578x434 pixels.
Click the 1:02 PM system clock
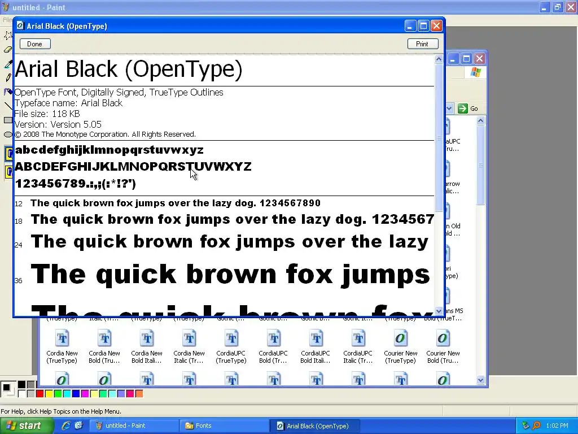click(x=557, y=426)
